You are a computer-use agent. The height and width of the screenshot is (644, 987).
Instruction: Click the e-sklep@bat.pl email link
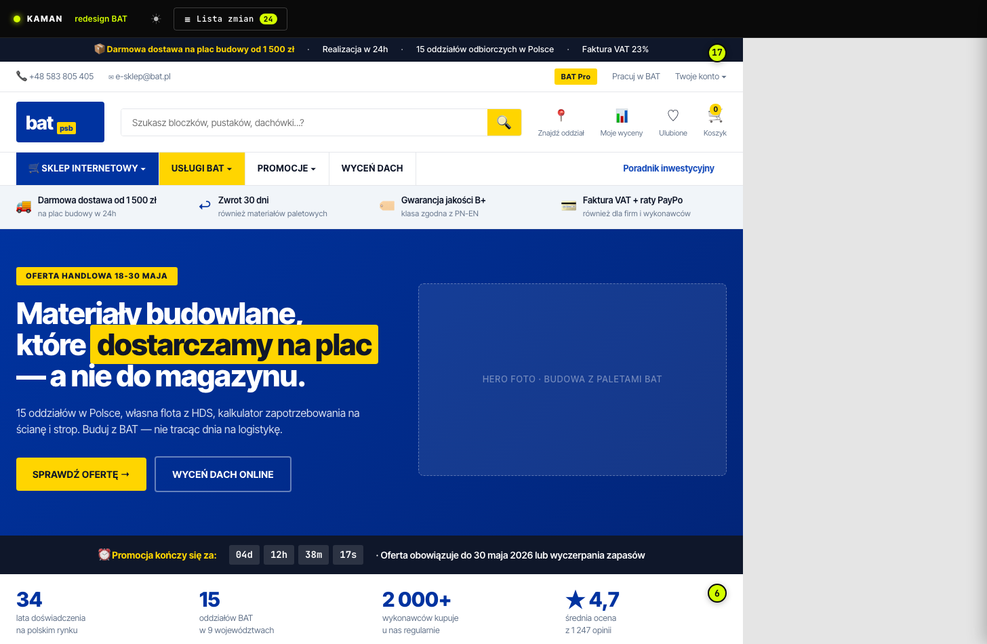point(140,77)
